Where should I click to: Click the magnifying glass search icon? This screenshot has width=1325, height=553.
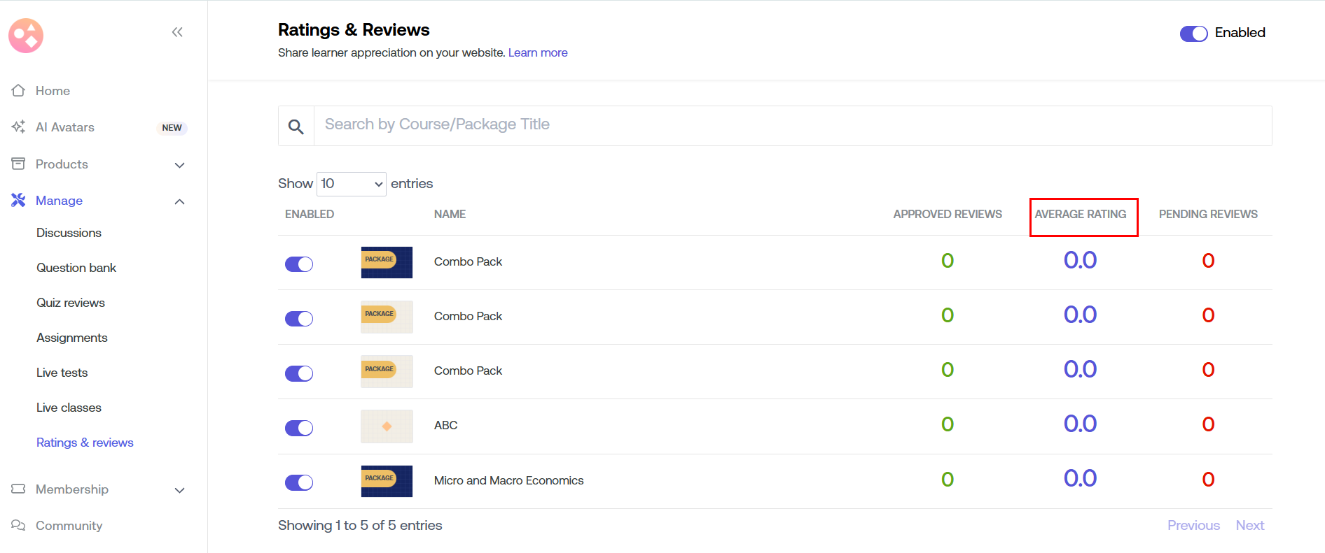click(x=296, y=127)
